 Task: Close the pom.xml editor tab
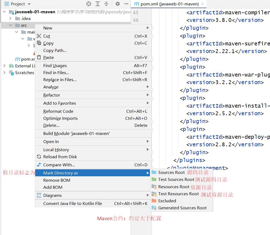tap(202, 4)
